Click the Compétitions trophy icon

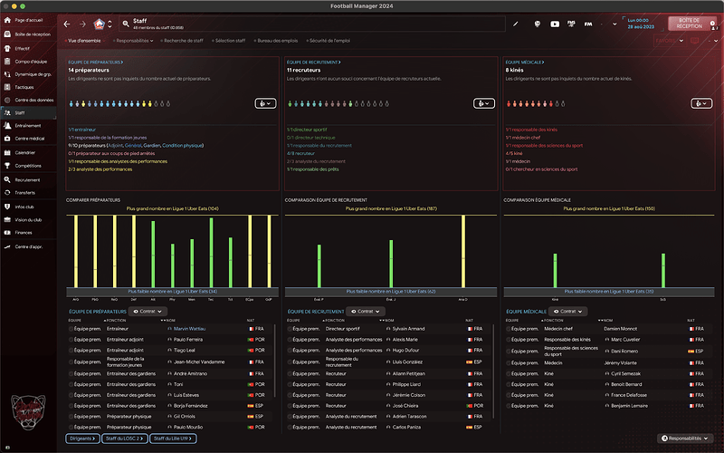(x=7, y=166)
